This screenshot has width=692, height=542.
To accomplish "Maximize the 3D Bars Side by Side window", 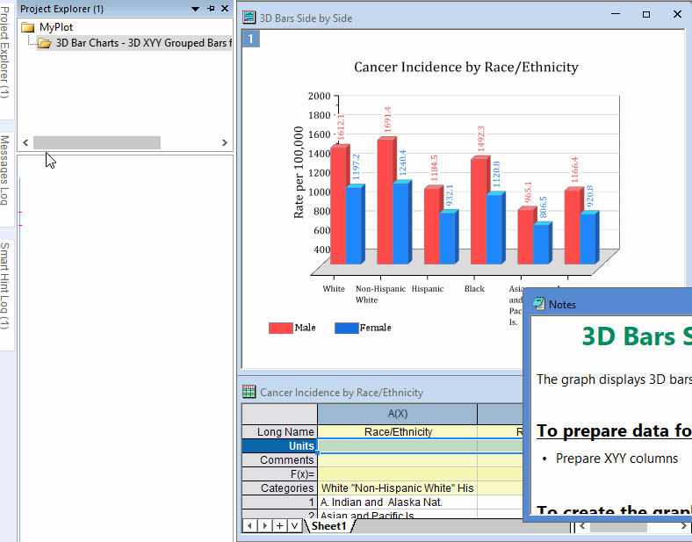I will pos(646,15).
